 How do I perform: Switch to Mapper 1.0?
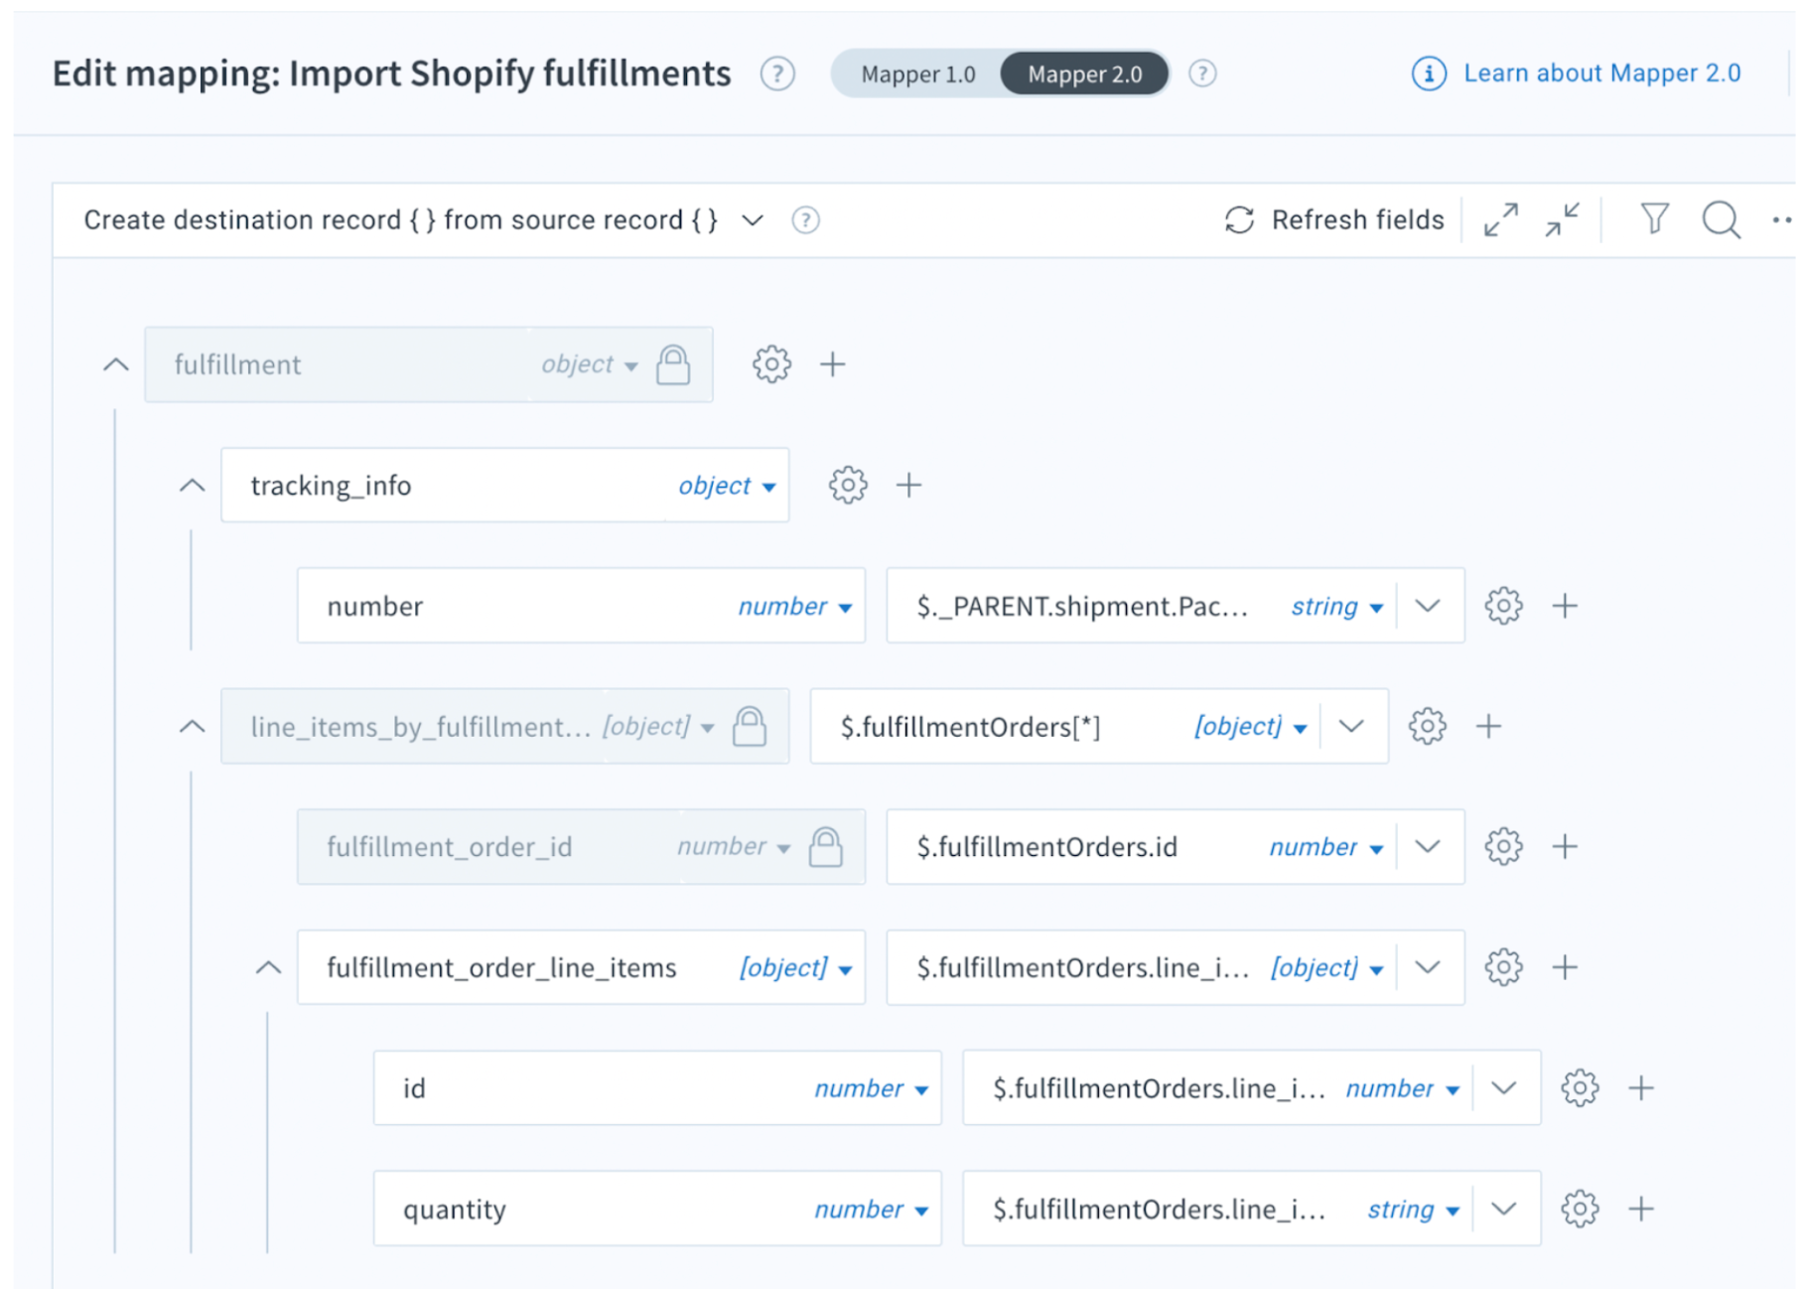[917, 74]
